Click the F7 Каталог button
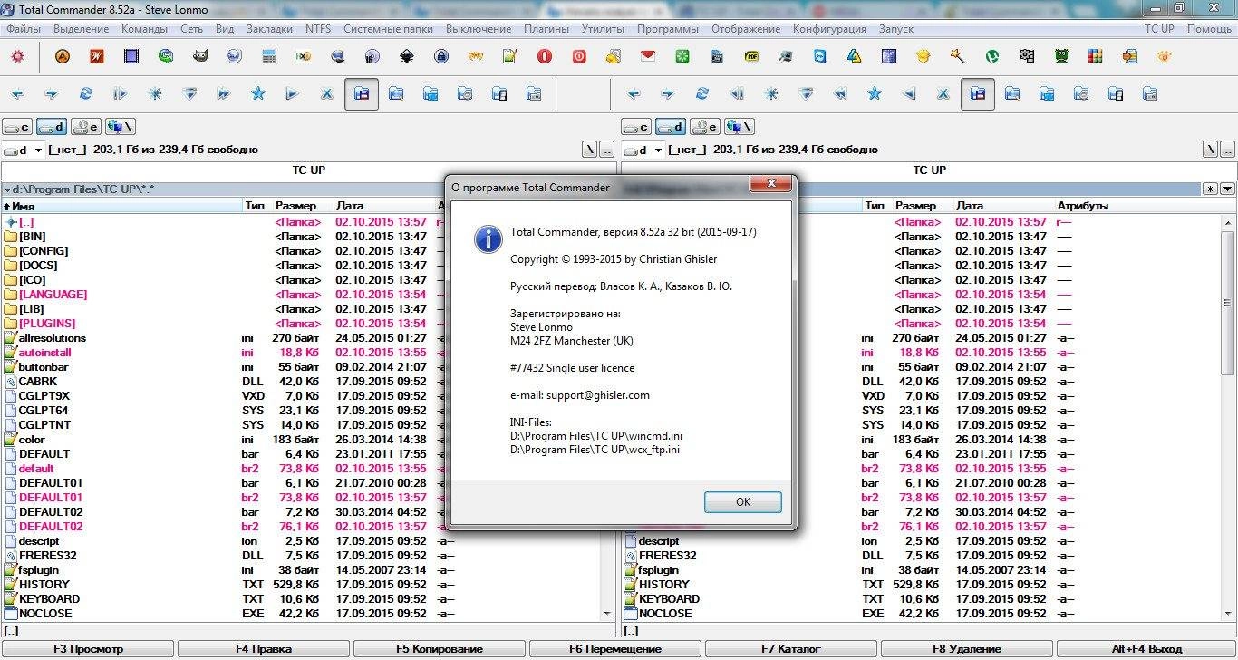 [x=791, y=649]
